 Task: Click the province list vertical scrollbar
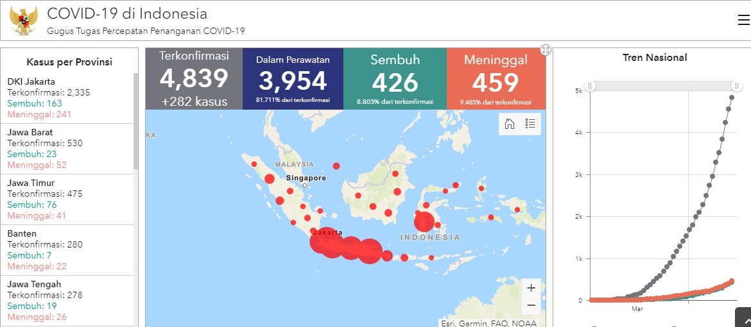(135, 122)
